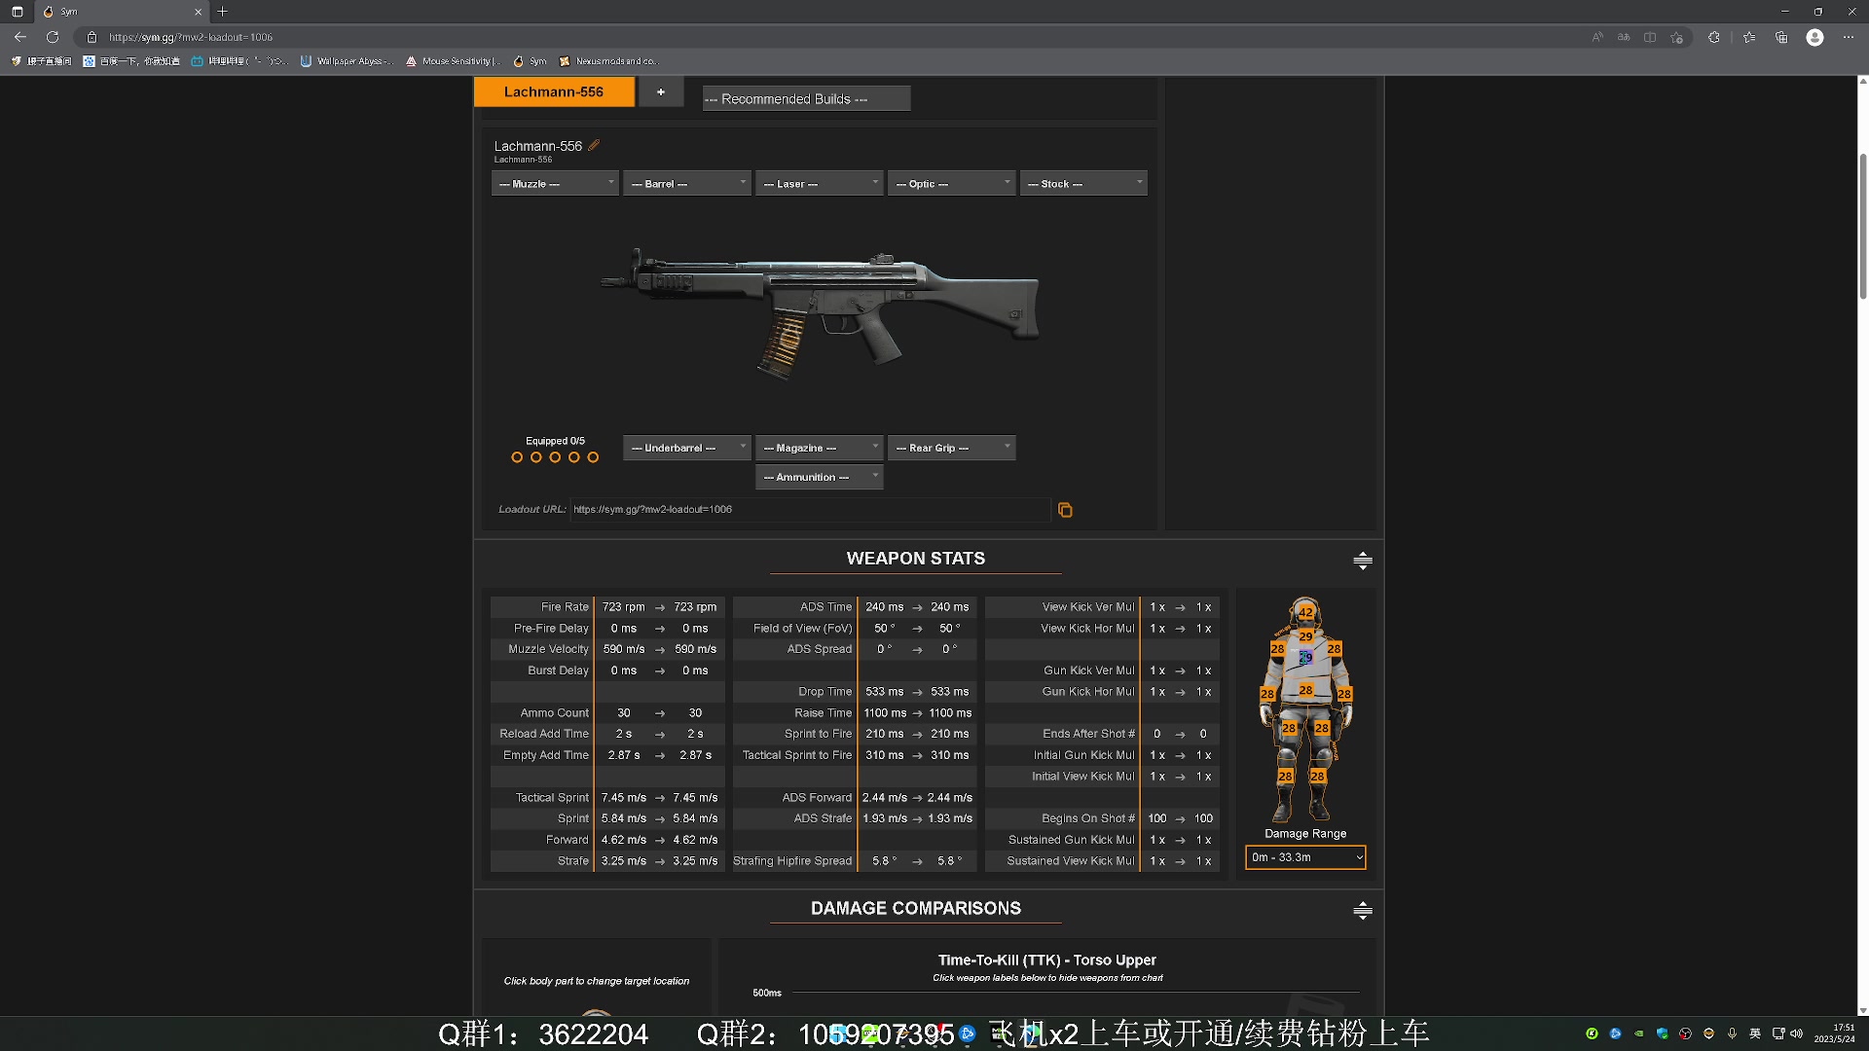Image resolution: width=1869 pixels, height=1051 pixels.
Task: Open the Wallpaper Abyss bookmark
Action: click(x=347, y=61)
